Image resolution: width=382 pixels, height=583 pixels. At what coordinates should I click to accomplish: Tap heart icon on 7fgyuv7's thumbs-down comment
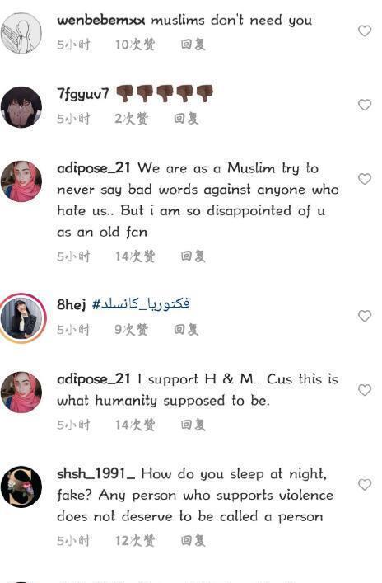click(x=365, y=105)
